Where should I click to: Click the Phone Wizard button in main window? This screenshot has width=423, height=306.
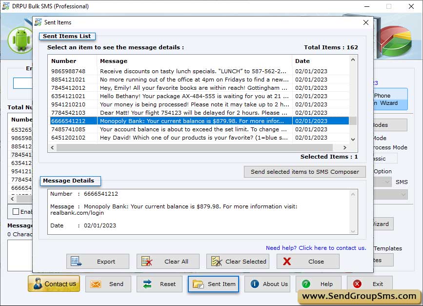(x=391, y=99)
